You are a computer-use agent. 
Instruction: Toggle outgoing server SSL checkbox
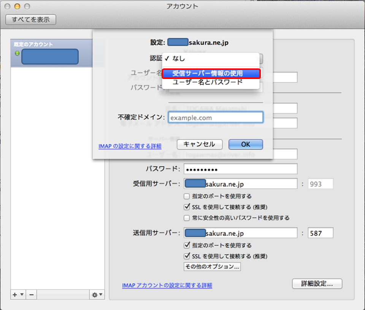187,256
